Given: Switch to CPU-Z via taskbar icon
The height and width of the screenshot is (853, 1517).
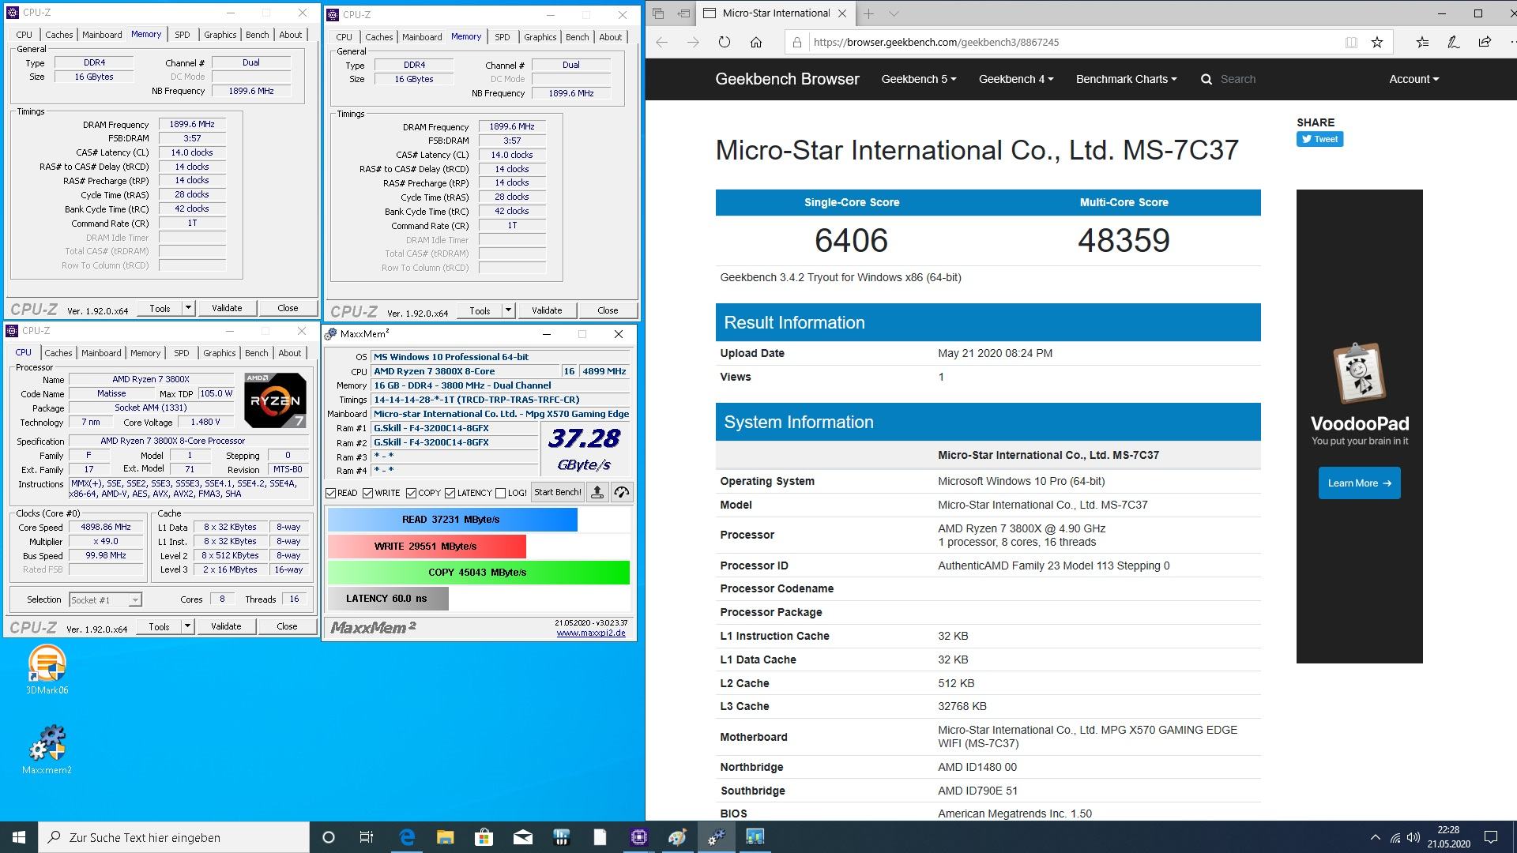Looking at the screenshot, I should [638, 837].
